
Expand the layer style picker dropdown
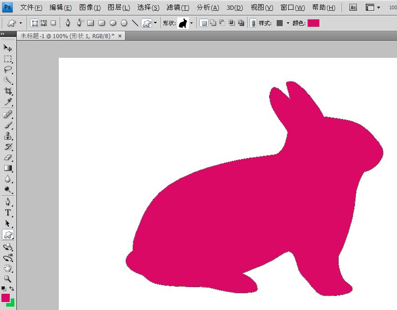(288, 23)
